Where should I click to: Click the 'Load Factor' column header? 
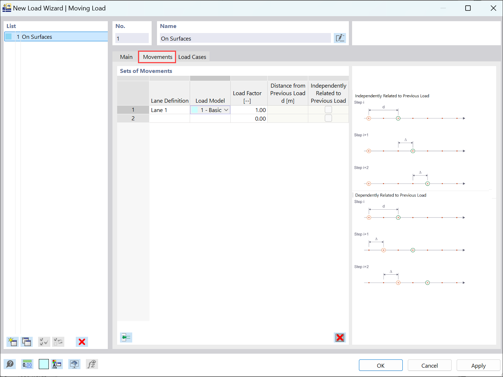249,93
